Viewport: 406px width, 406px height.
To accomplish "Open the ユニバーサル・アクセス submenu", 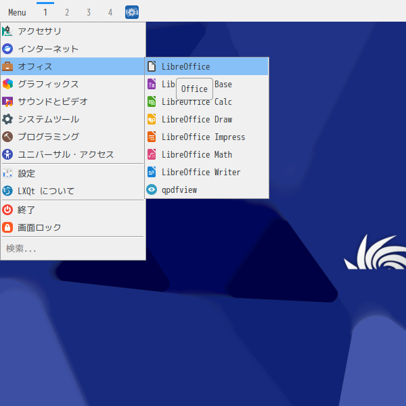I will pos(72,154).
